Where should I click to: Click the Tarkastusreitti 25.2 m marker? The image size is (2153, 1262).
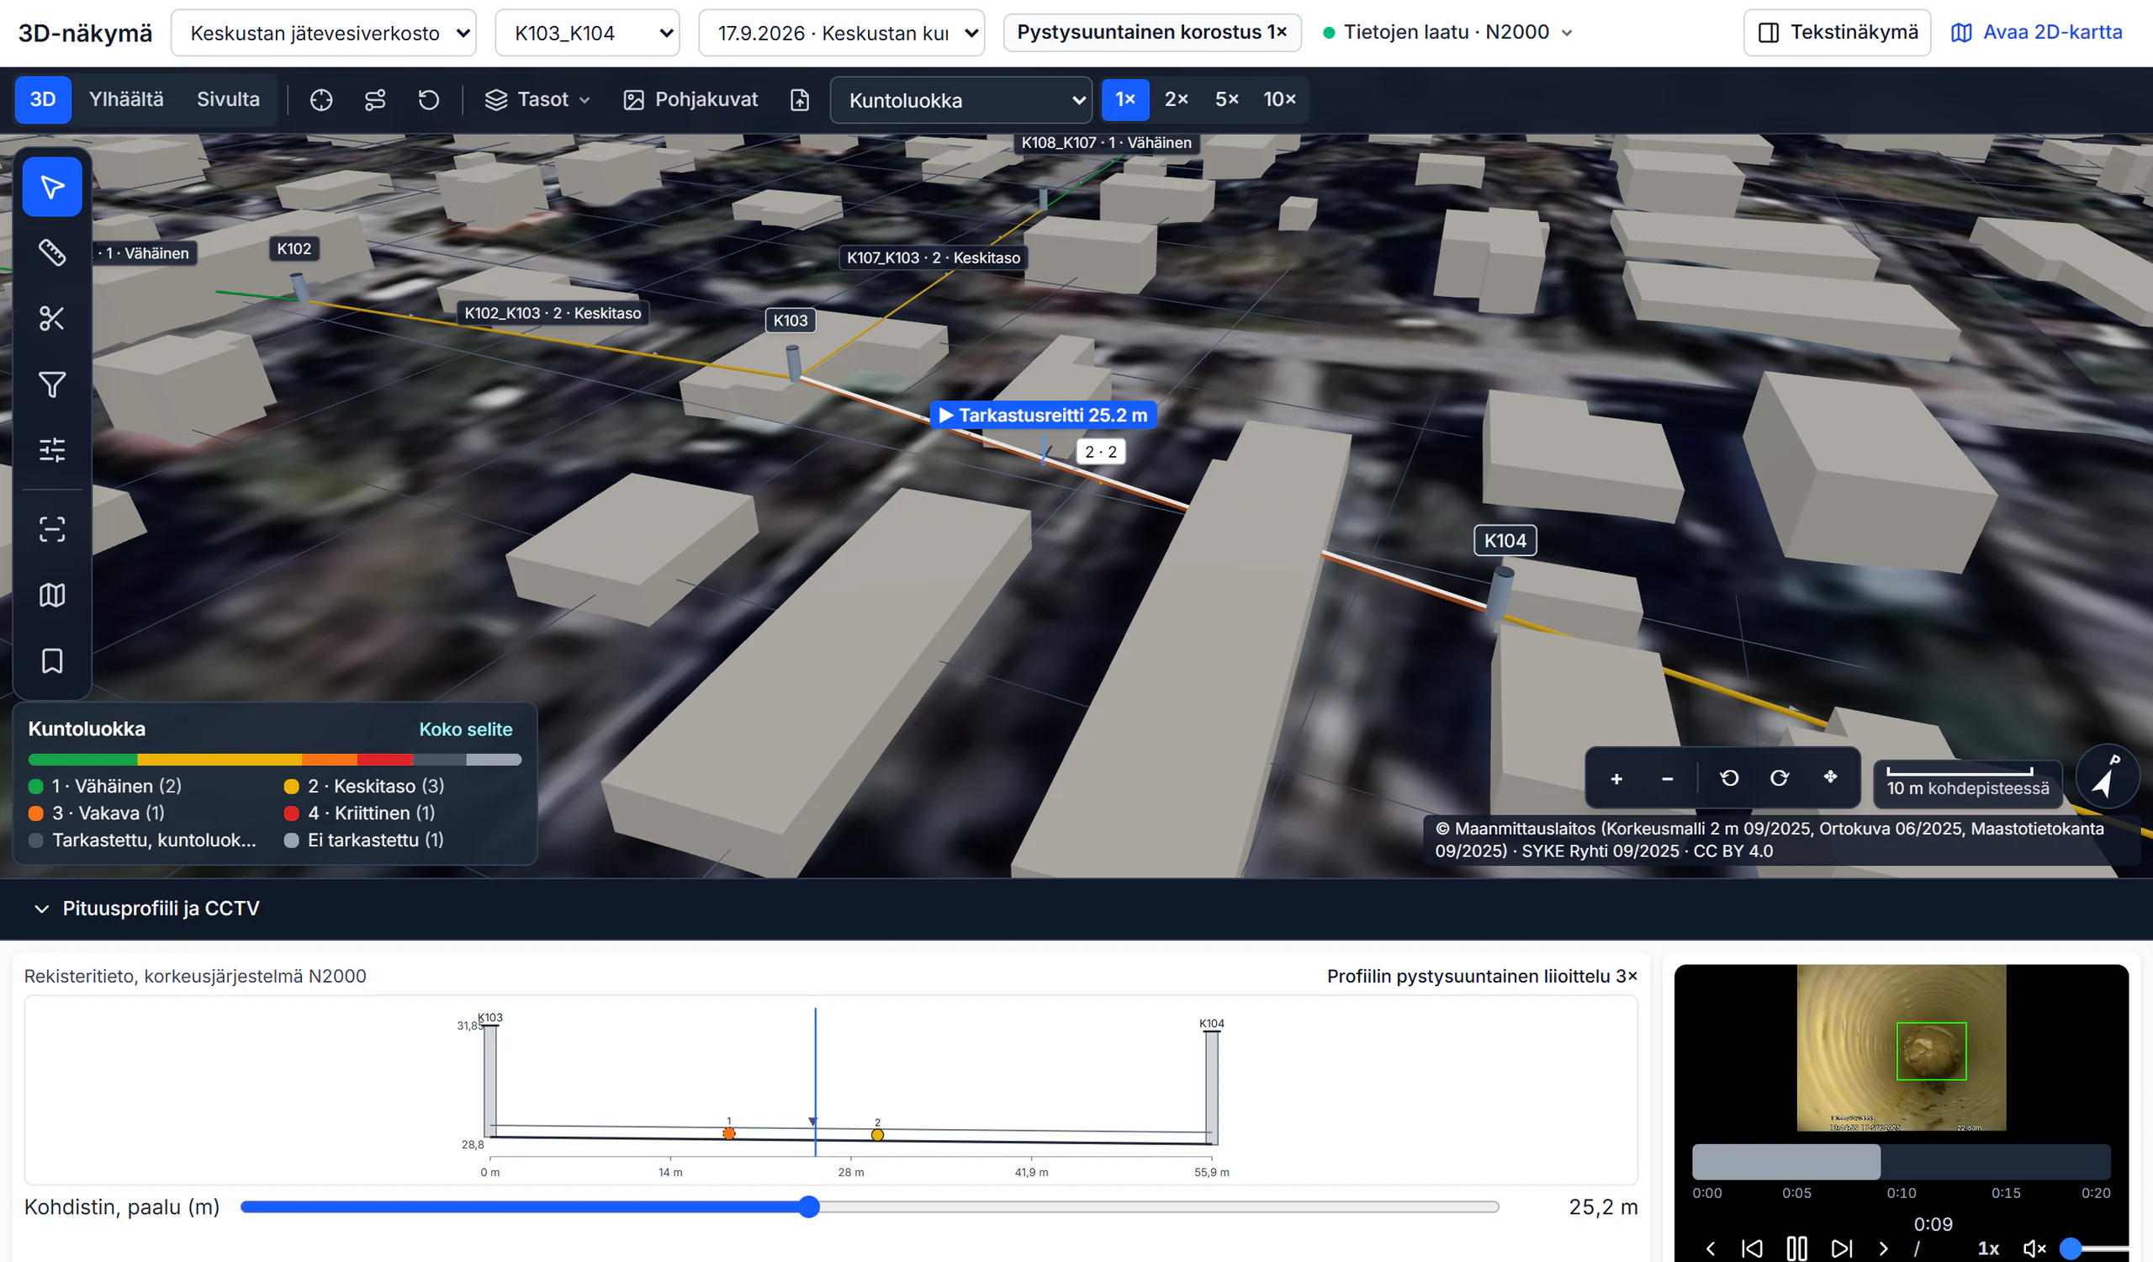click(x=1043, y=416)
